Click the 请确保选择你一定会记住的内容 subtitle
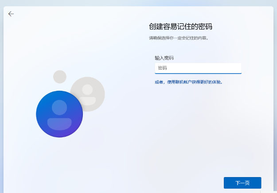 [179, 38]
